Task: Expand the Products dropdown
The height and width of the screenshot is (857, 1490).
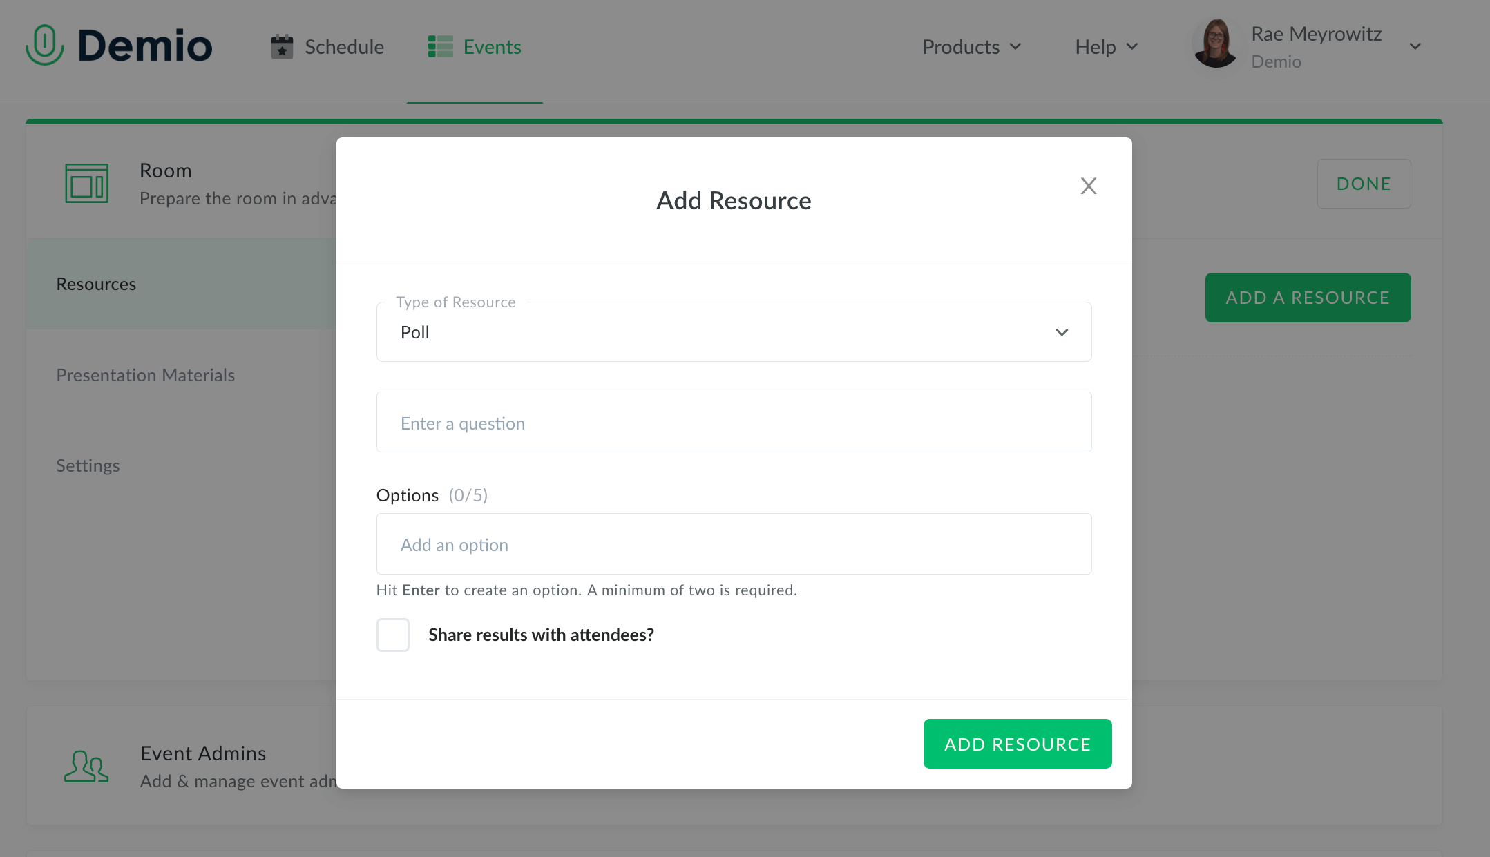Action: [971, 46]
